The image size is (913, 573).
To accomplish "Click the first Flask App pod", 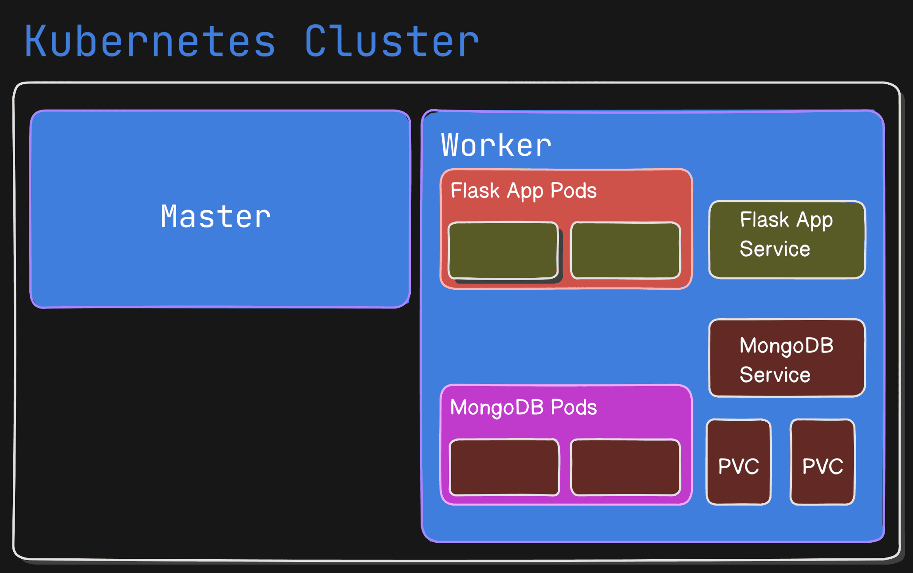I will pos(503,251).
